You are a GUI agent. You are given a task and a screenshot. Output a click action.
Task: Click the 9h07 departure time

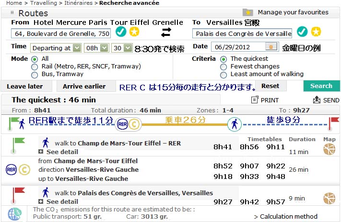249,166
